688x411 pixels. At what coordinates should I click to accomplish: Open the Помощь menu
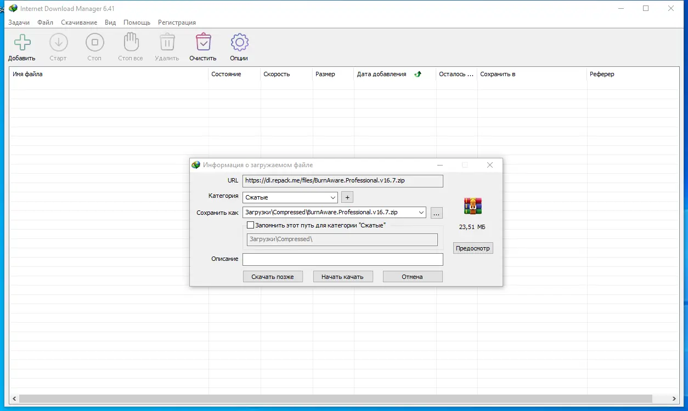pyautogui.click(x=137, y=22)
